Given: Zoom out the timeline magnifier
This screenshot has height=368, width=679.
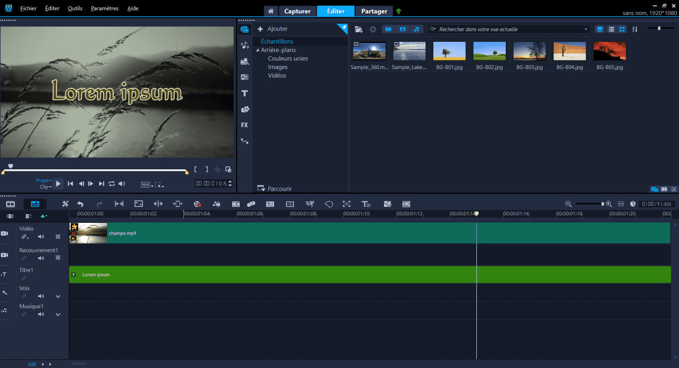Looking at the screenshot, I should (569, 204).
